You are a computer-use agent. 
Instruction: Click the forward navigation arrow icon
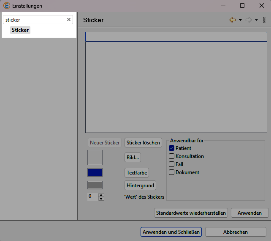click(248, 20)
